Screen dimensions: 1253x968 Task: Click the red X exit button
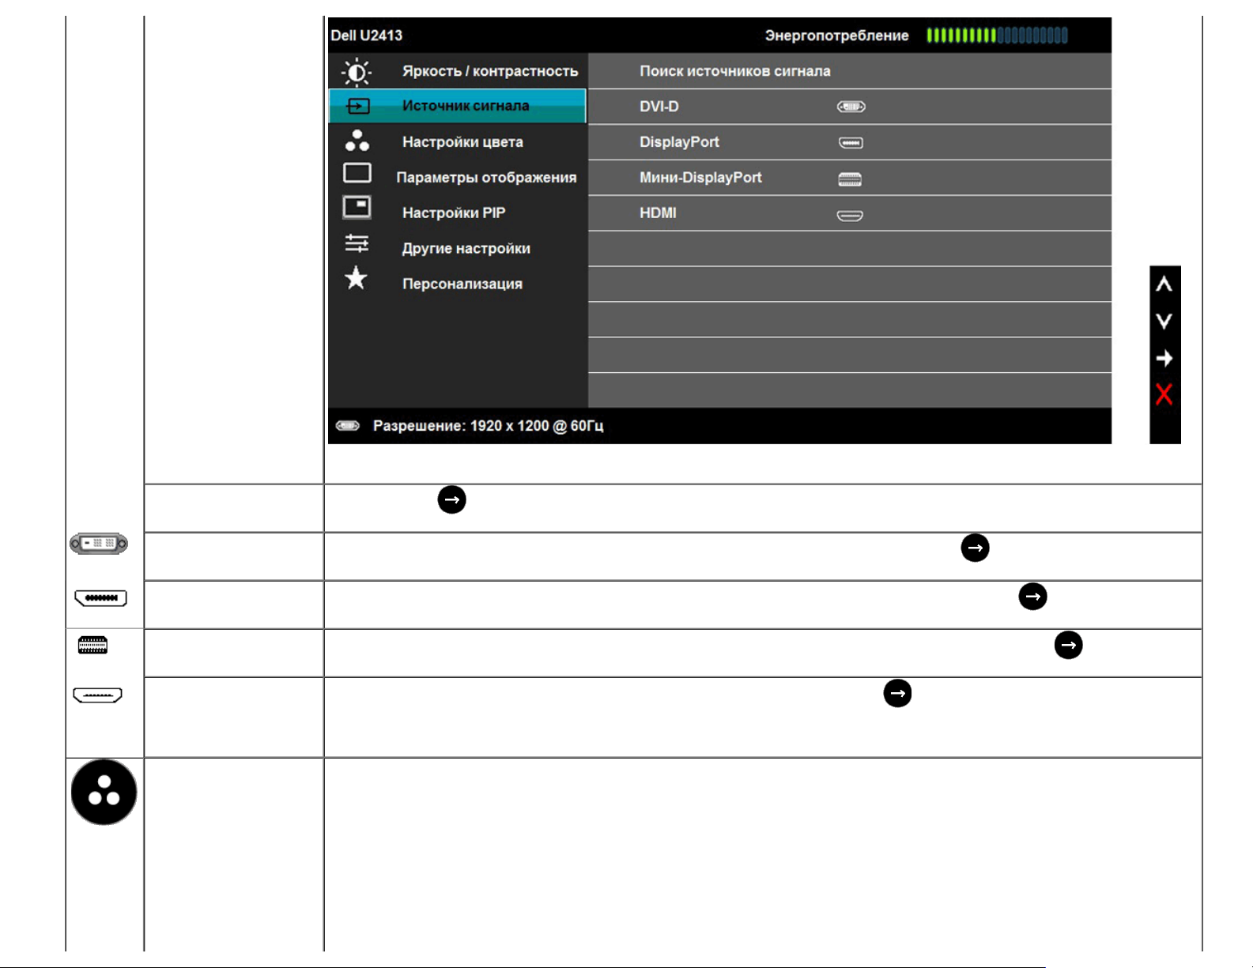[1164, 394]
